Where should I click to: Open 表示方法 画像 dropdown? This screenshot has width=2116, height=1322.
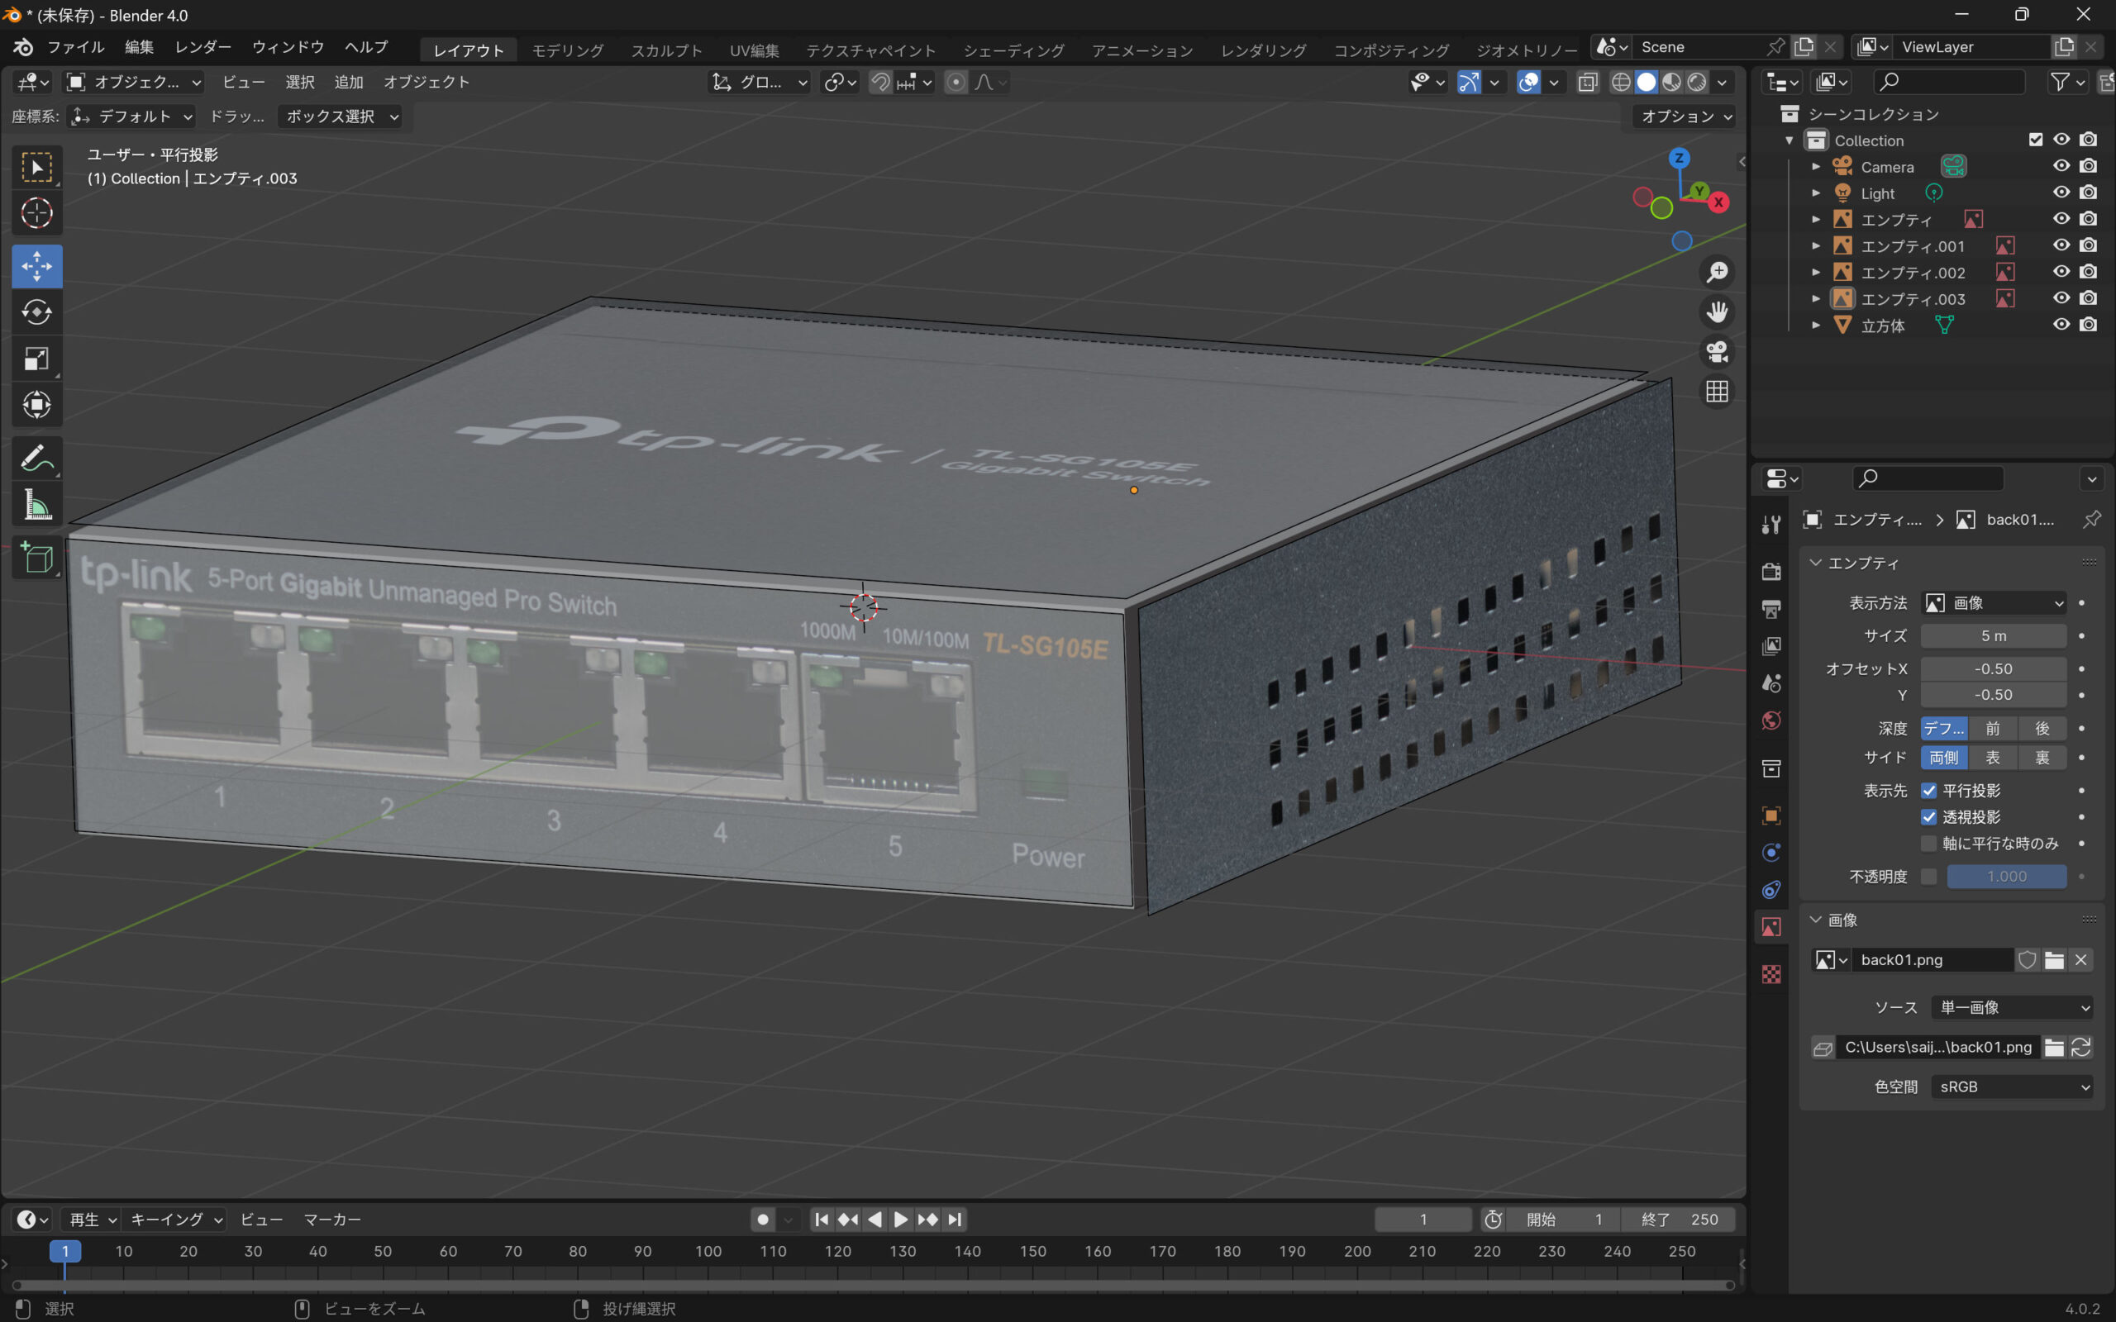point(1994,603)
